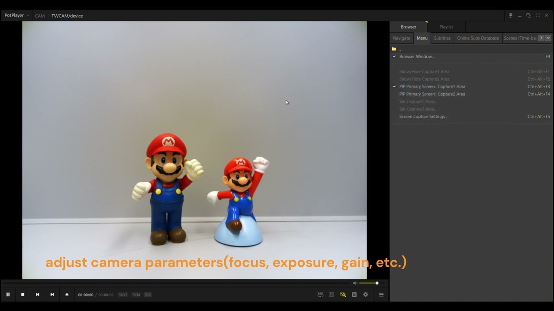Click the eject/open file icon
This screenshot has width=554, height=311.
point(67,295)
